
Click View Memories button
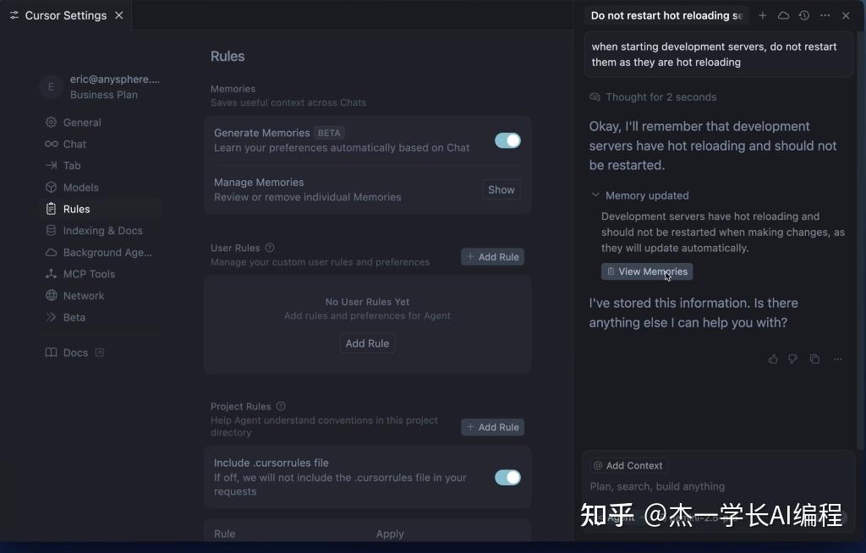646,271
